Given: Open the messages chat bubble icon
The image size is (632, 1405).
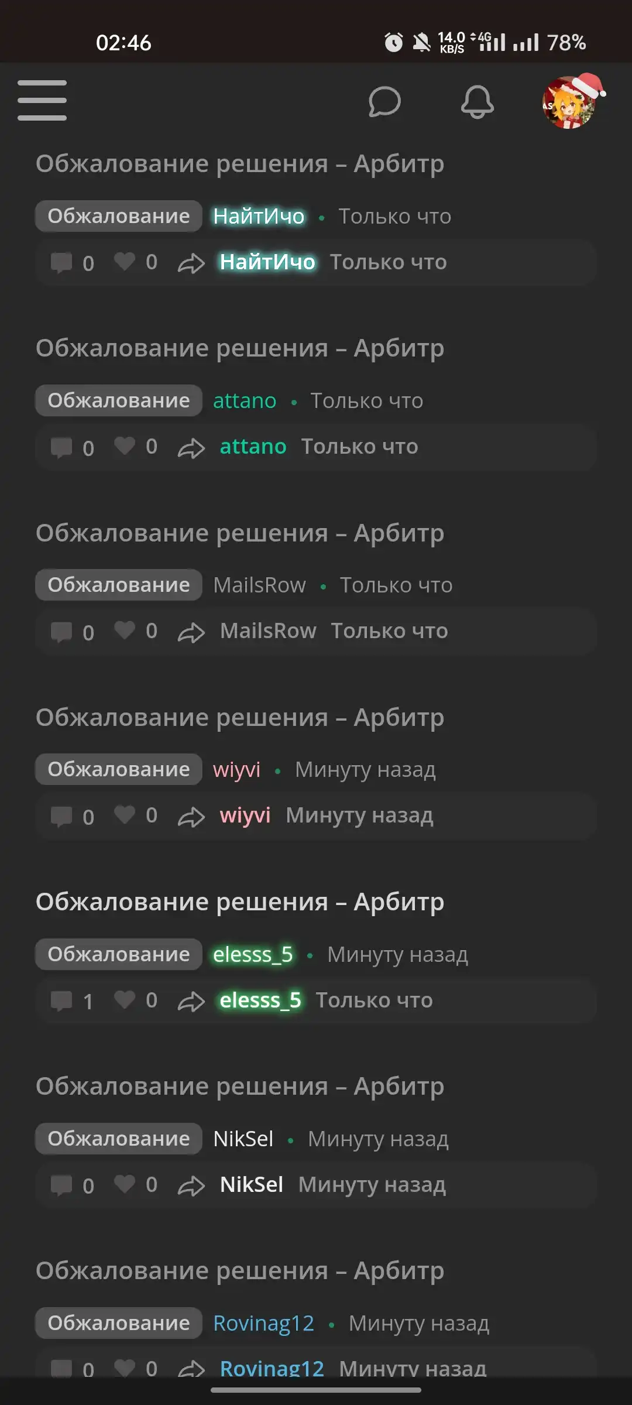Looking at the screenshot, I should coord(384,102).
